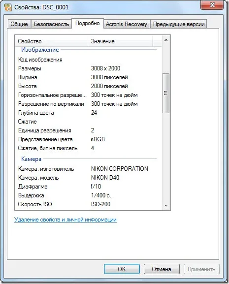Collapse the Изображение group header
Viewport: 229px width, 284px height.
pyautogui.click(x=40, y=50)
